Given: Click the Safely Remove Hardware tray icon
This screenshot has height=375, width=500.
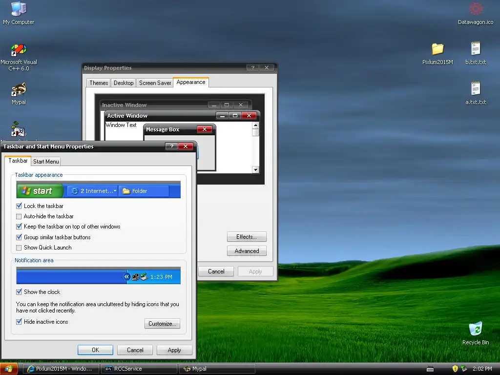Looking at the screenshot, I should pyautogui.click(x=464, y=369).
